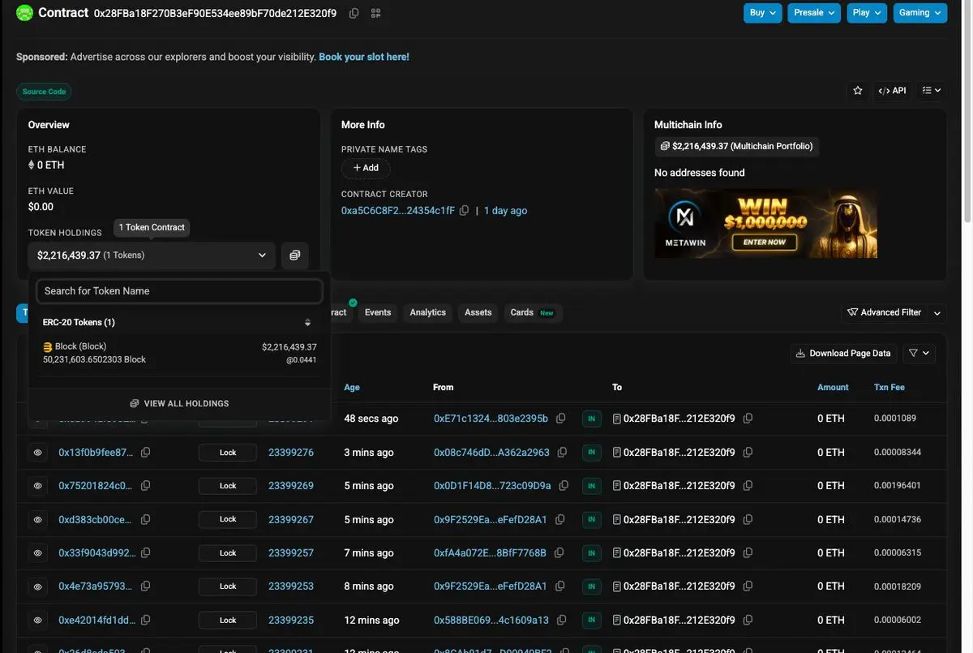Image resolution: width=973 pixels, height=653 pixels.
Task: Toggle the Txn Fee column header
Action: pos(889,388)
